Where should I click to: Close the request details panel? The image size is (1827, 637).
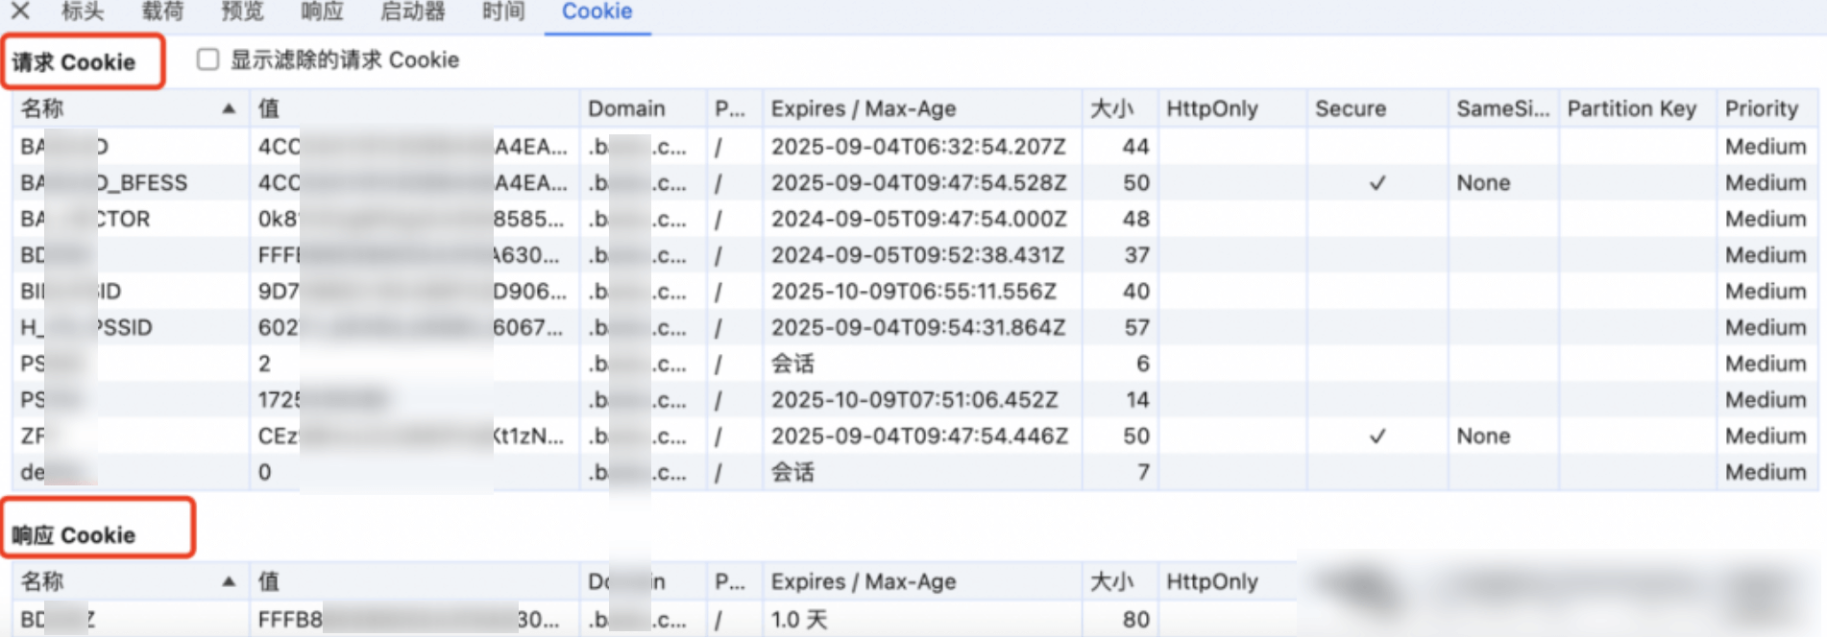(19, 11)
